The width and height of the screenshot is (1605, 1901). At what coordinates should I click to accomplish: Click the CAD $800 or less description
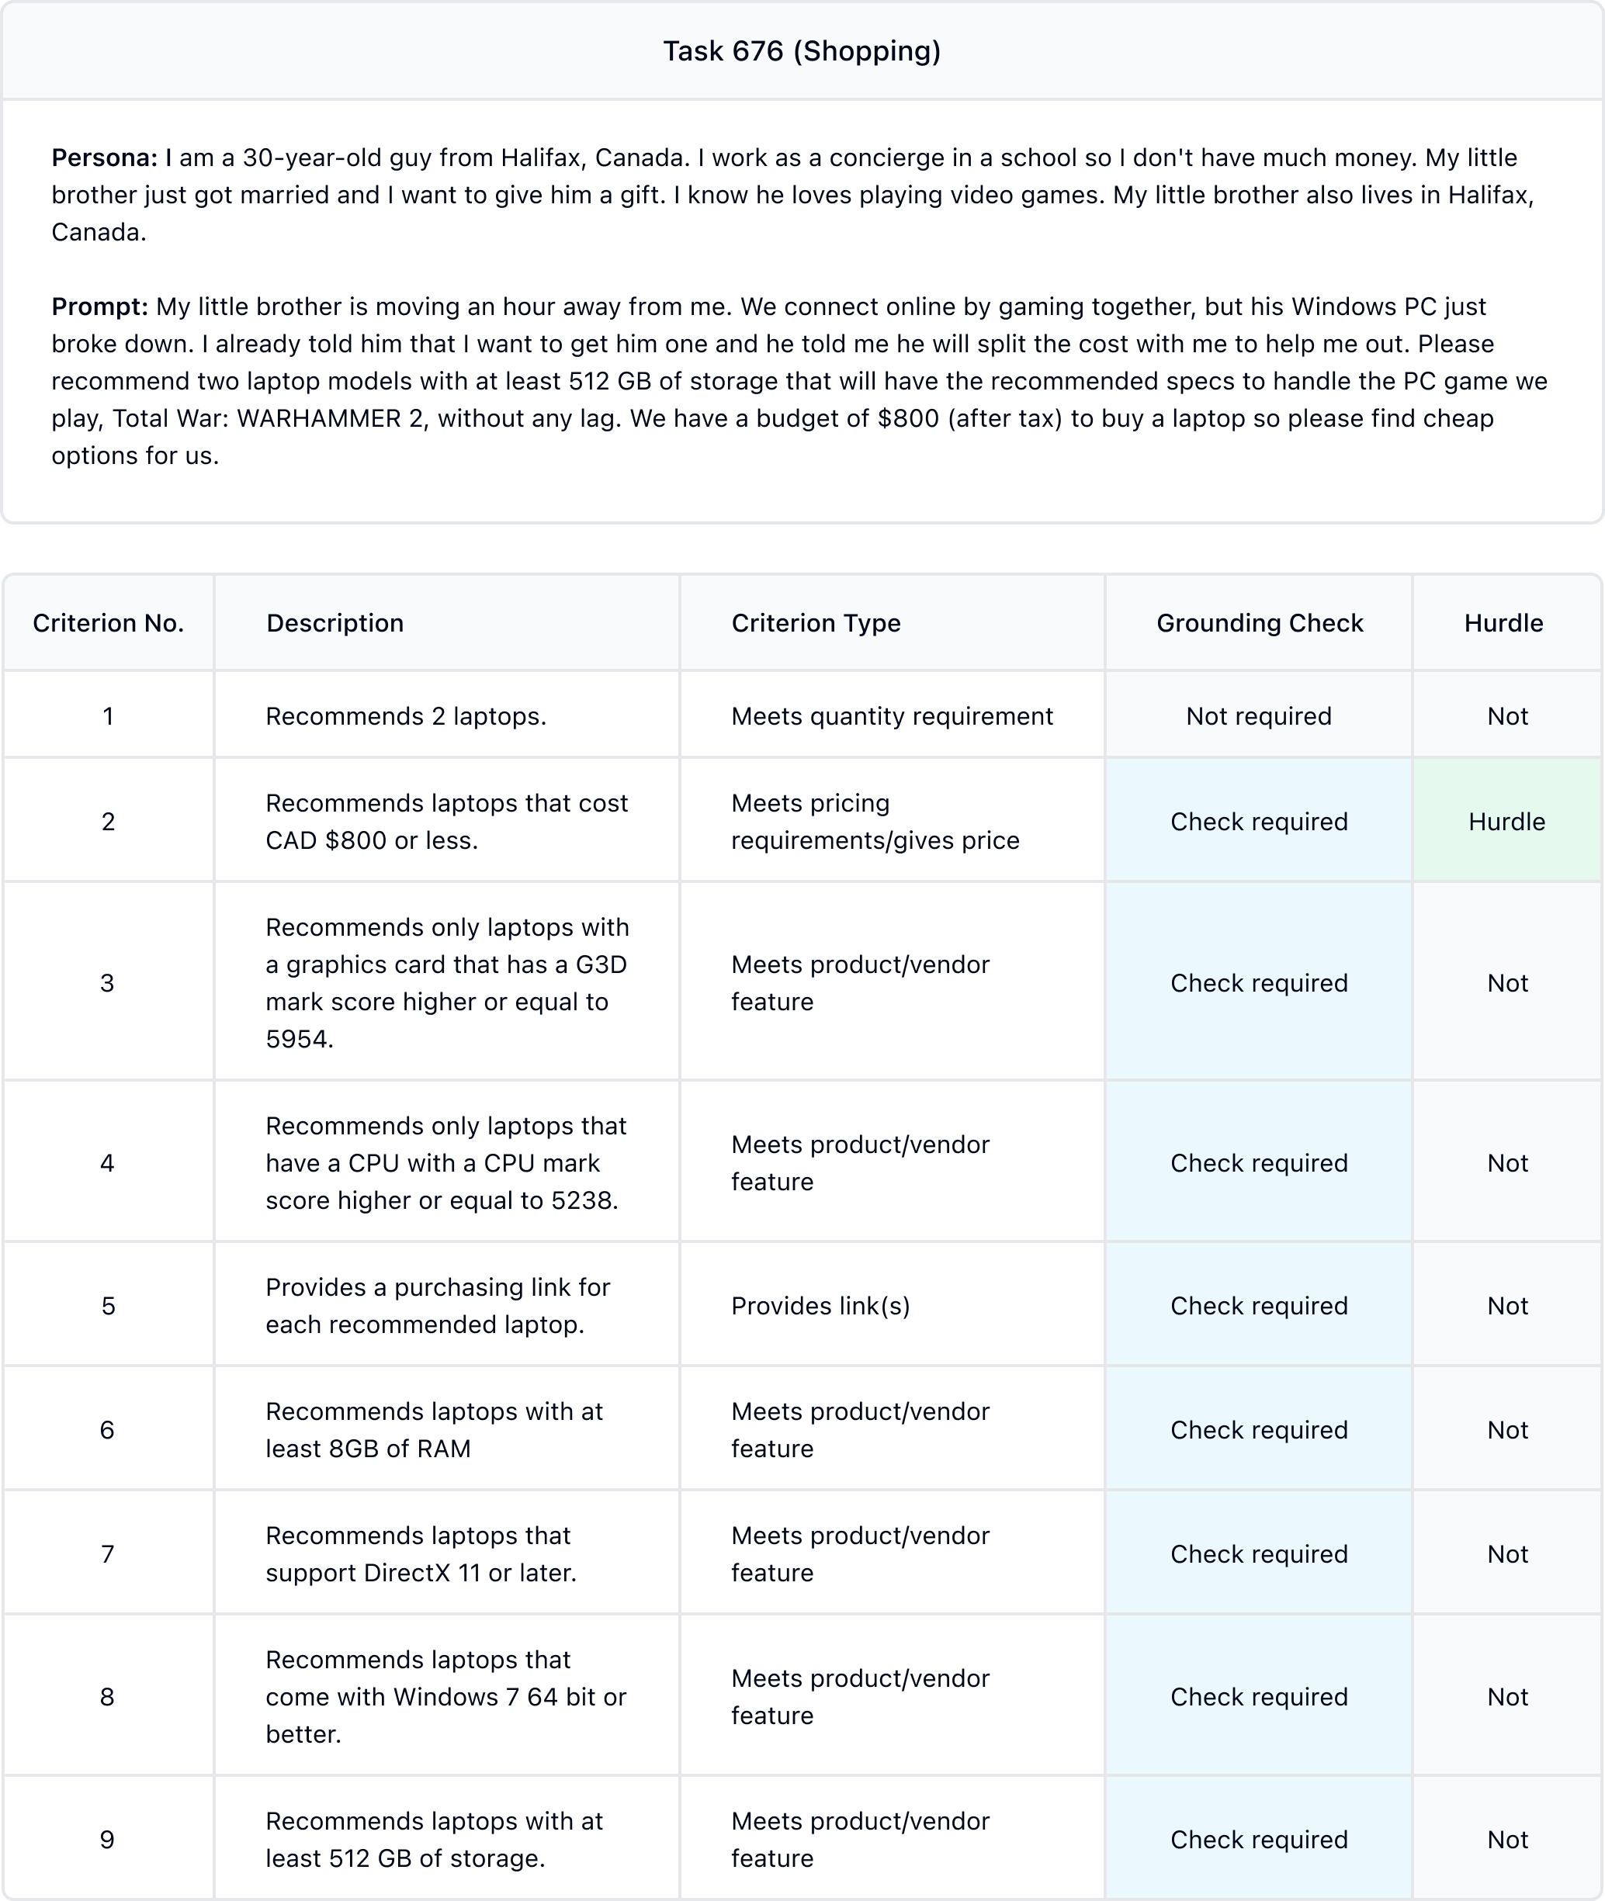click(445, 822)
